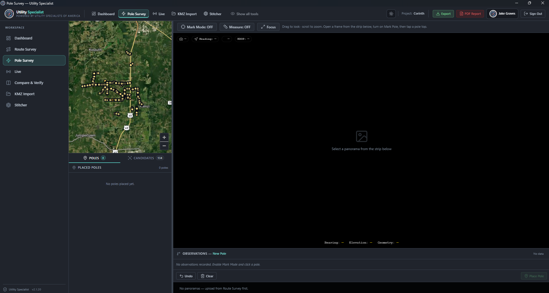Click the Focus expand button
Image resolution: width=549 pixels, height=293 pixels.
268,27
